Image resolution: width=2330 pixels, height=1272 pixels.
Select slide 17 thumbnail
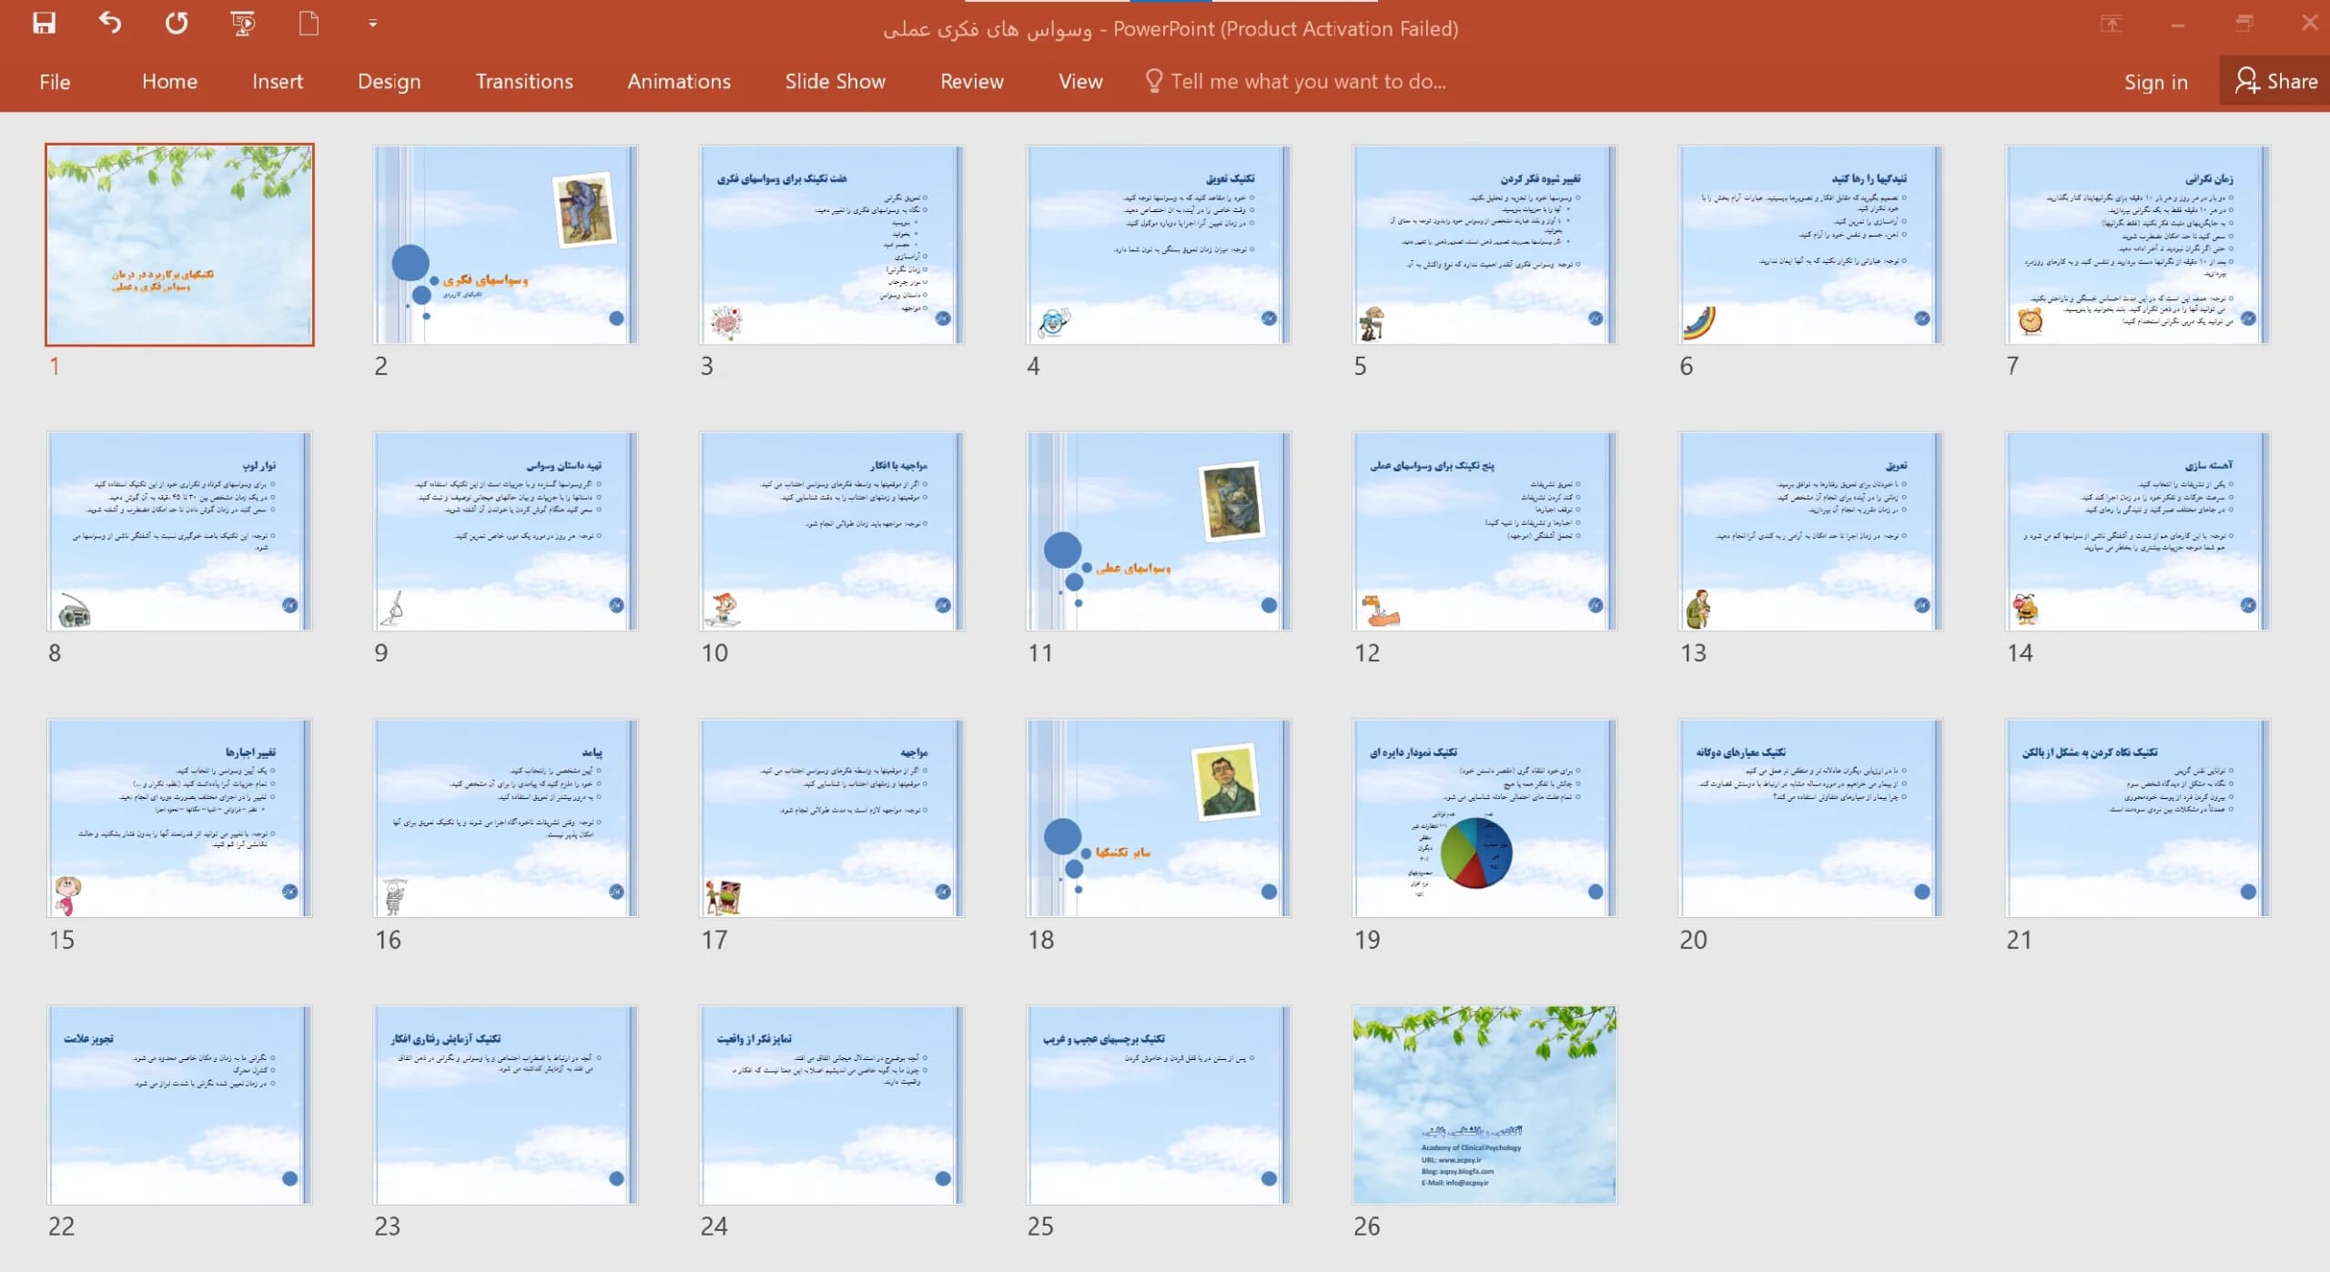coord(832,818)
